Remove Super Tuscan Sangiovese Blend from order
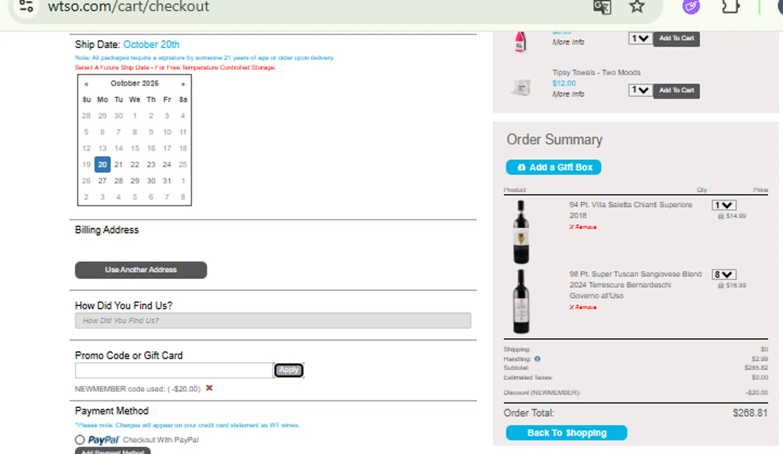Image resolution: width=783 pixels, height=454 pixels. (583, 307)
